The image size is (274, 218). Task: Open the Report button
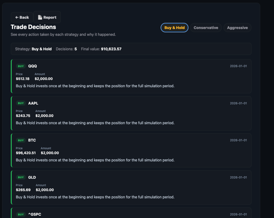point(47,17)
